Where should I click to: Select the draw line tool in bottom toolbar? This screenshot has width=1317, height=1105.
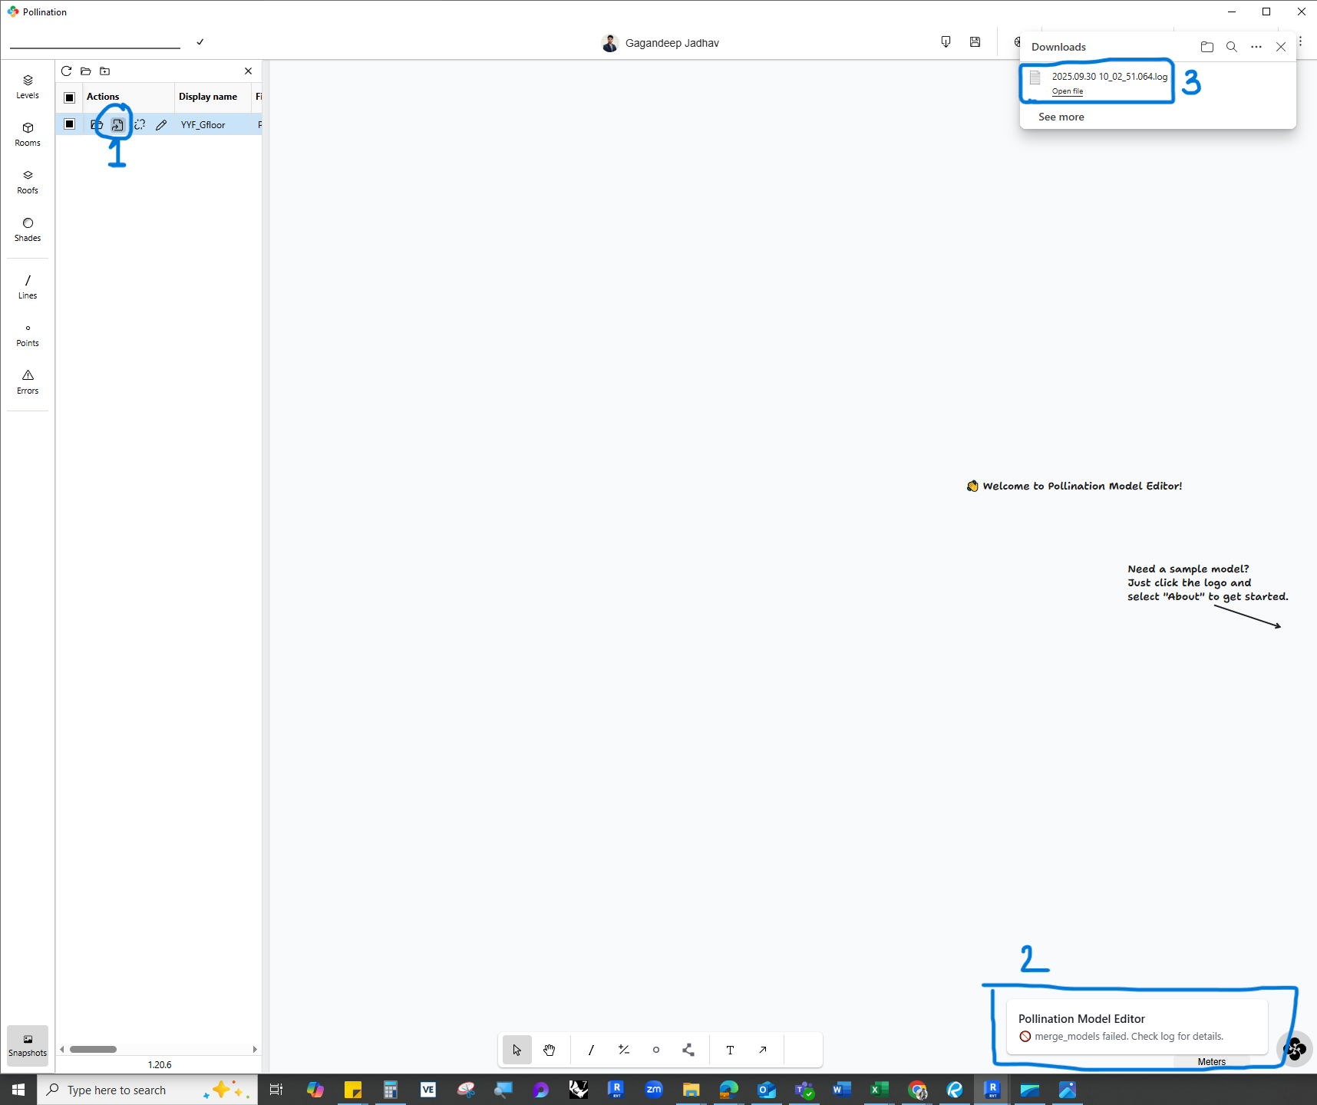(x=591, y=1050)
